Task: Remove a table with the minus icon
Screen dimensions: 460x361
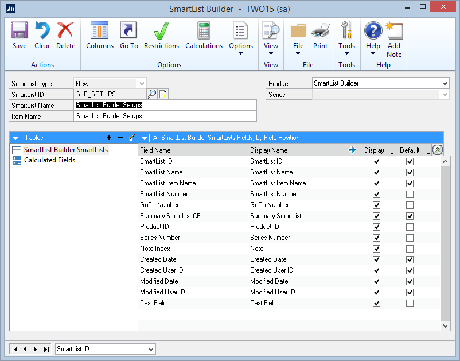Action: coord(120,138)
